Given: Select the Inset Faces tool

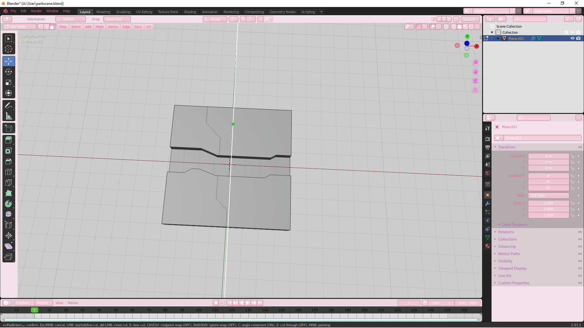Looking at the screenshot, I should [x=9, y=151].
